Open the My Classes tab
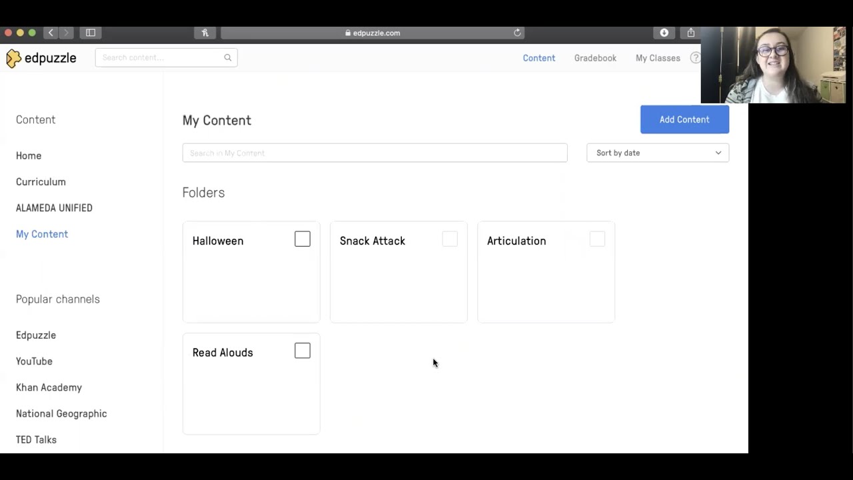This screenshot has width=853, height=480. pyautogui.click(x=658, y=58)
